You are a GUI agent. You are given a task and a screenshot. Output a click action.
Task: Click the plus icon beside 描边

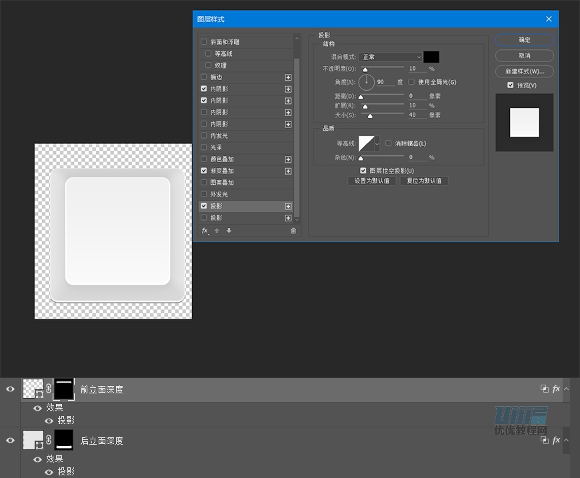click(288, 77)
